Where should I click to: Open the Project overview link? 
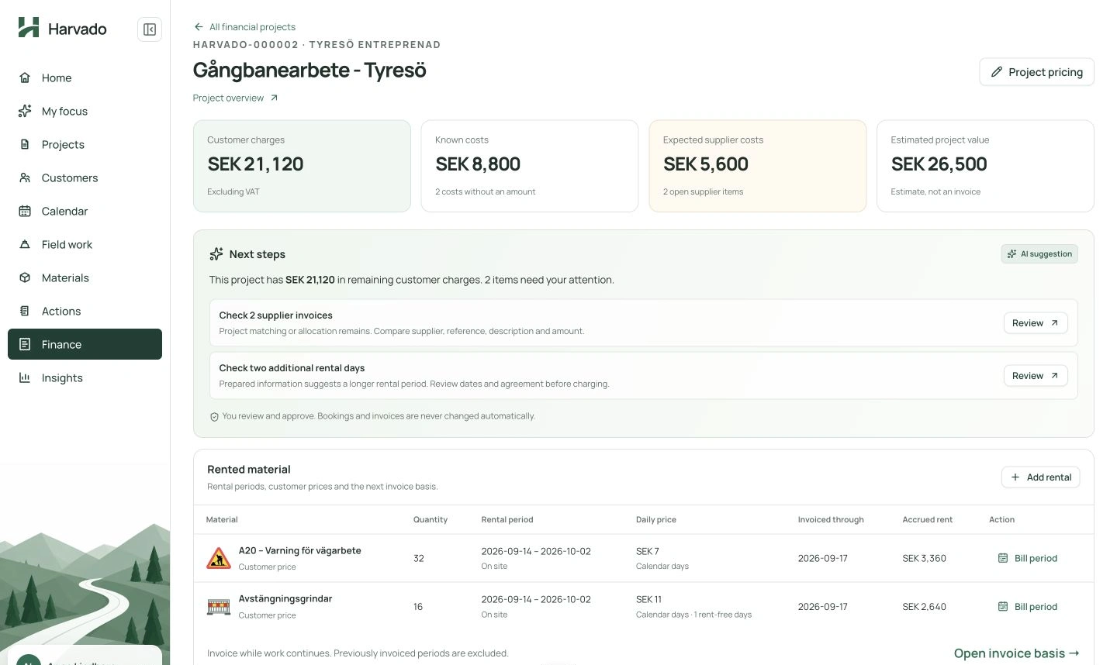tap(235, 98)
